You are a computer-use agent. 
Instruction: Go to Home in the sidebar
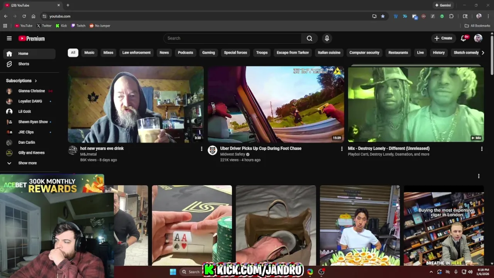pos(29,54)
